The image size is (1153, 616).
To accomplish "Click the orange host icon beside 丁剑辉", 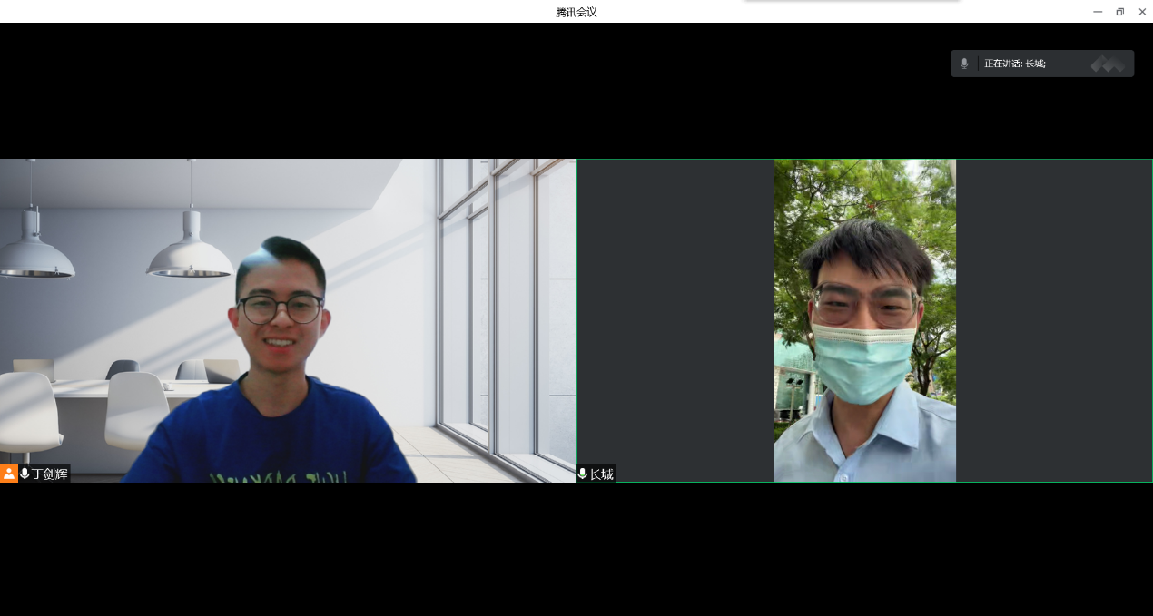I will point(8,474).
